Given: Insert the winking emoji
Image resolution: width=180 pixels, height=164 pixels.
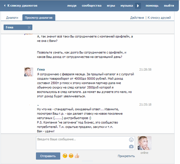Looking at the screenshot, I should coord(65,156).
